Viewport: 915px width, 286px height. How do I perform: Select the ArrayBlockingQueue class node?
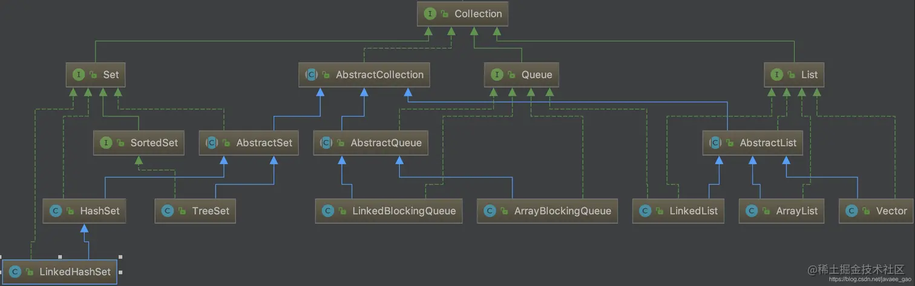548,211
